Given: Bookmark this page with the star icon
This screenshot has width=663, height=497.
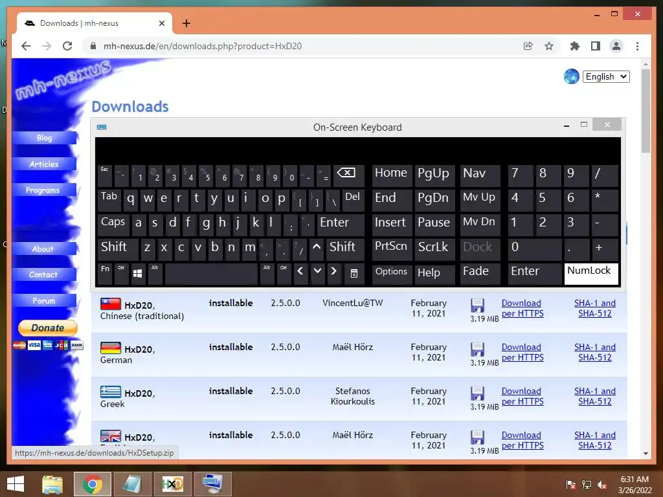Looking at the screenshot, I should pos(549,46).
